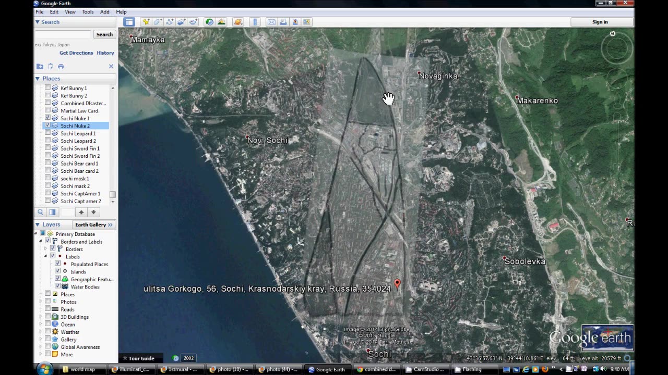
Task: Open the Earth Gallery button
Action: point(94,224)
